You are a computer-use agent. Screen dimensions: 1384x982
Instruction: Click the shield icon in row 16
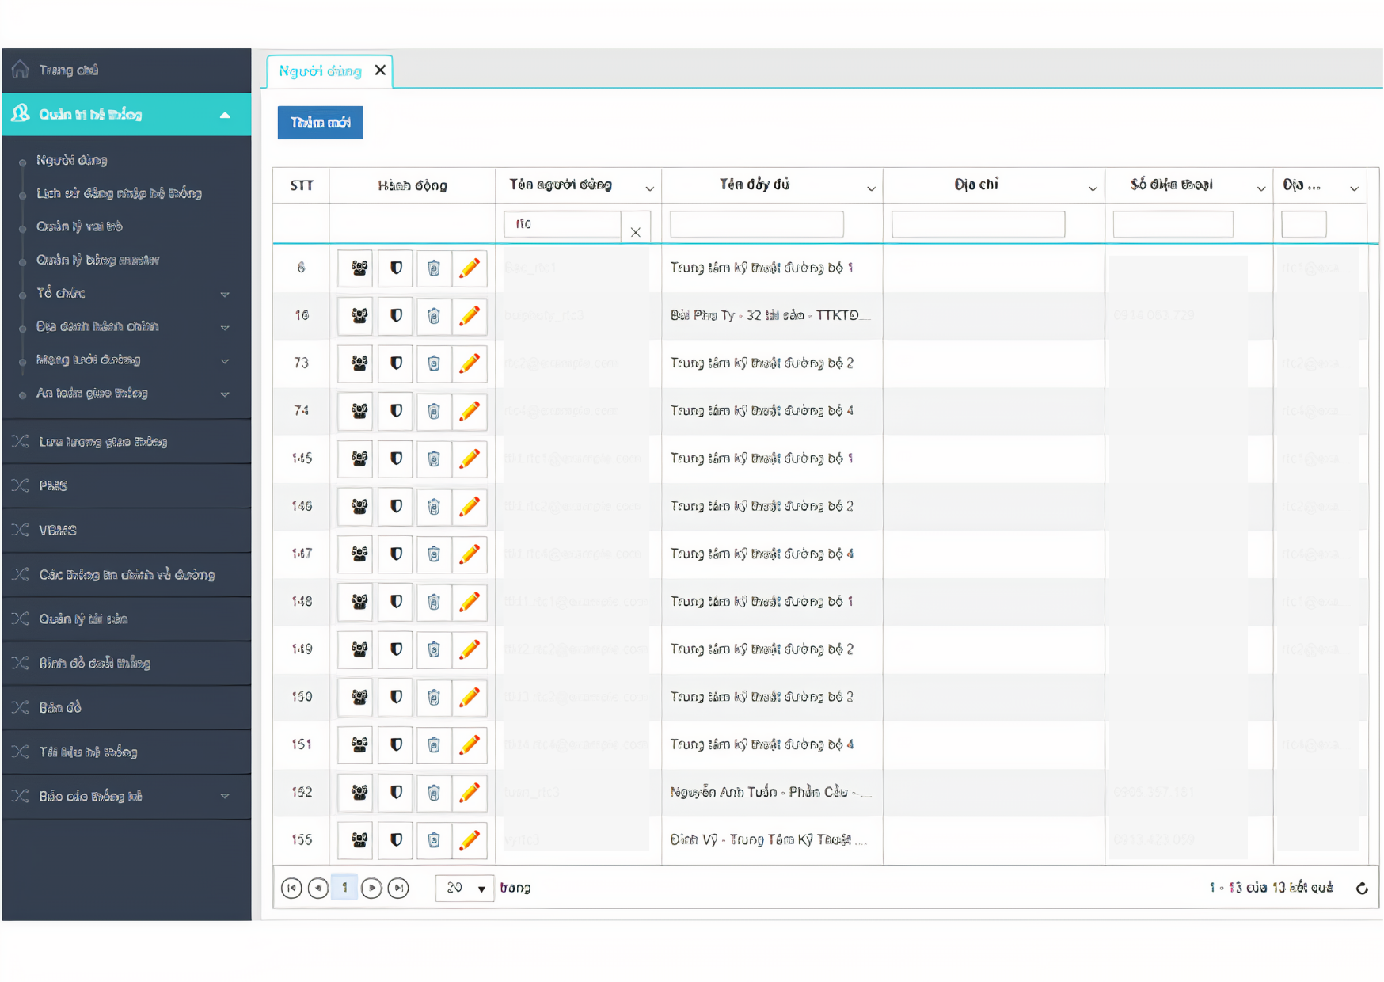pyautogui.click(x=396, y=316)
